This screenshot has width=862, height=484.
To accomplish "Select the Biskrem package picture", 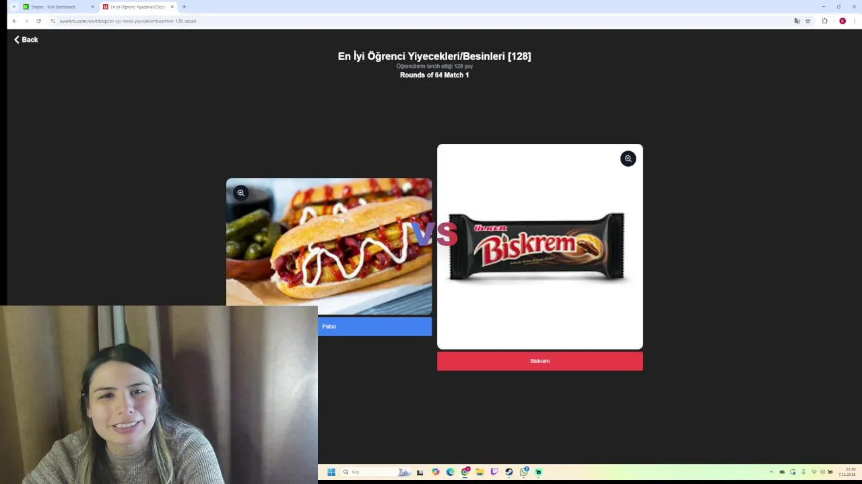I will [539, 247].
